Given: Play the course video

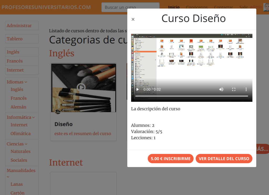Looking at the screenshot, I should tap(137, 90).
